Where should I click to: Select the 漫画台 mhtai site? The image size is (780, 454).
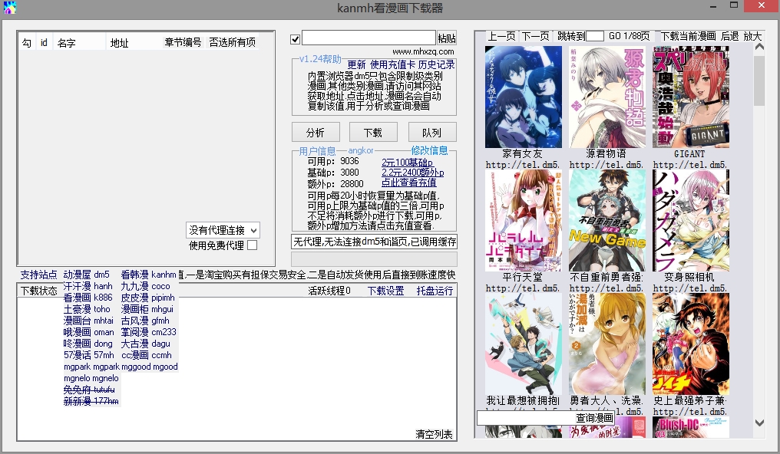[x=88, y=321]
